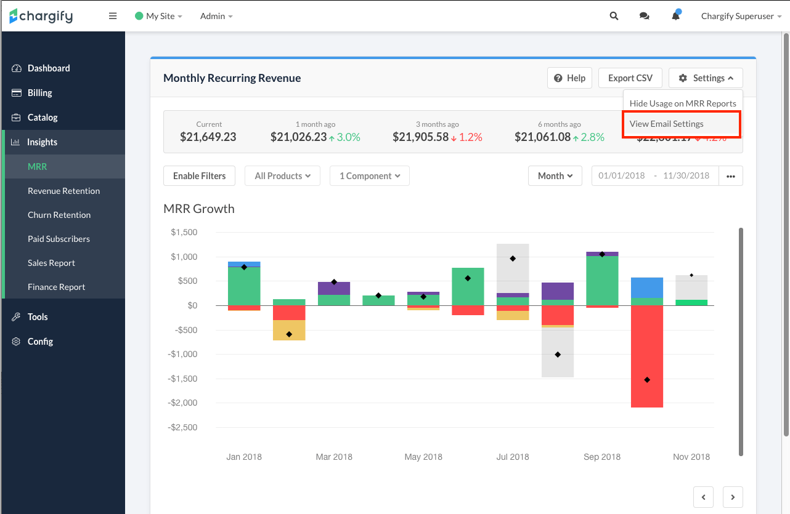Click the Help button
This screenshot has width=790, height=514.
point(569,78)
